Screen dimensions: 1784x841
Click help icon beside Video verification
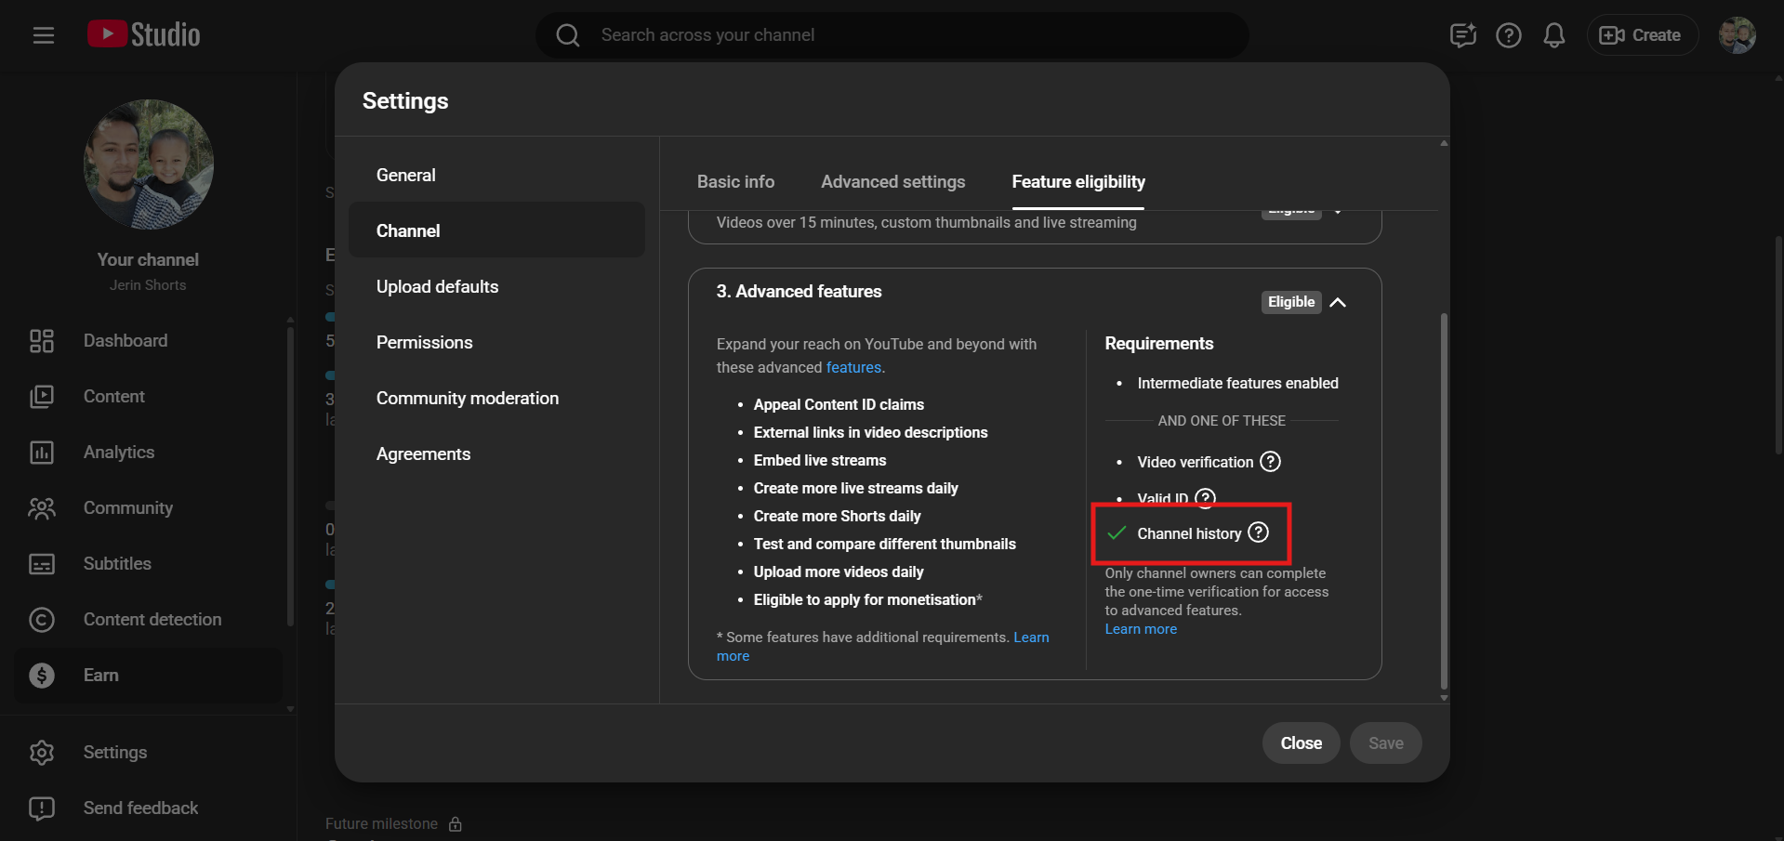point(1270,462)
